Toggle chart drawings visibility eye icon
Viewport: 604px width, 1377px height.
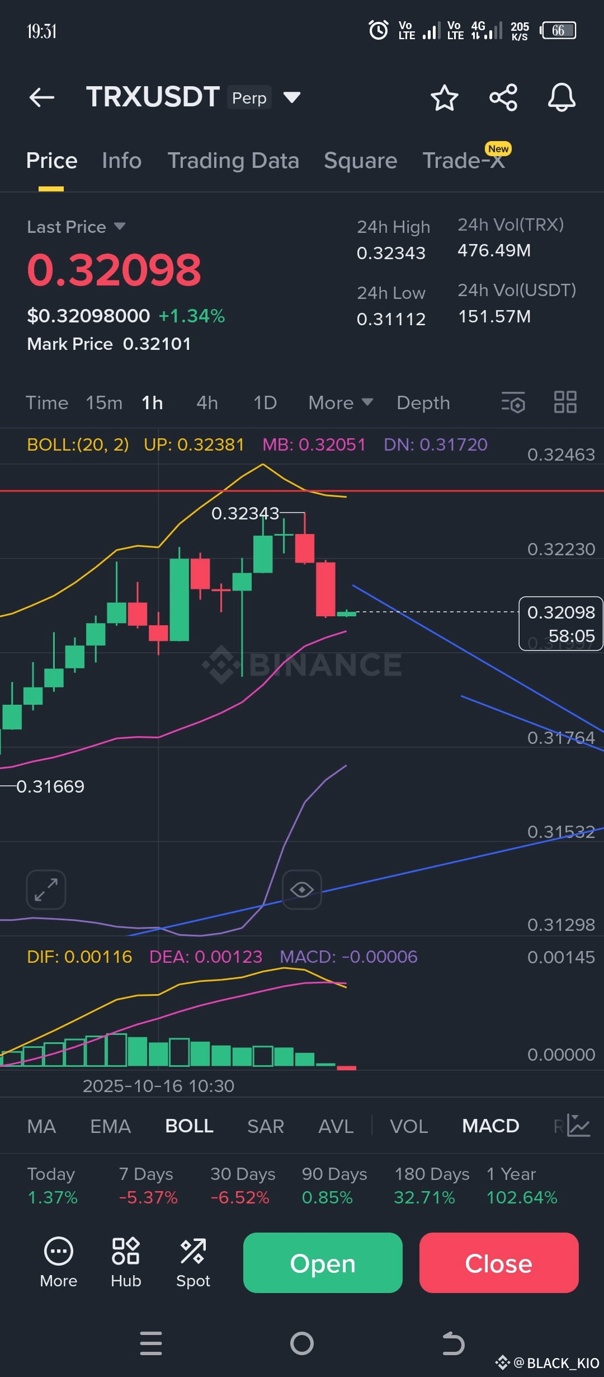pyautogui.click(x=302, y=889)
